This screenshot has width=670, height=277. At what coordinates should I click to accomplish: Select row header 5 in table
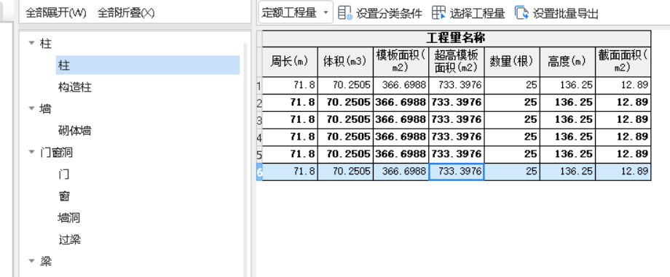tap(259, 154)
